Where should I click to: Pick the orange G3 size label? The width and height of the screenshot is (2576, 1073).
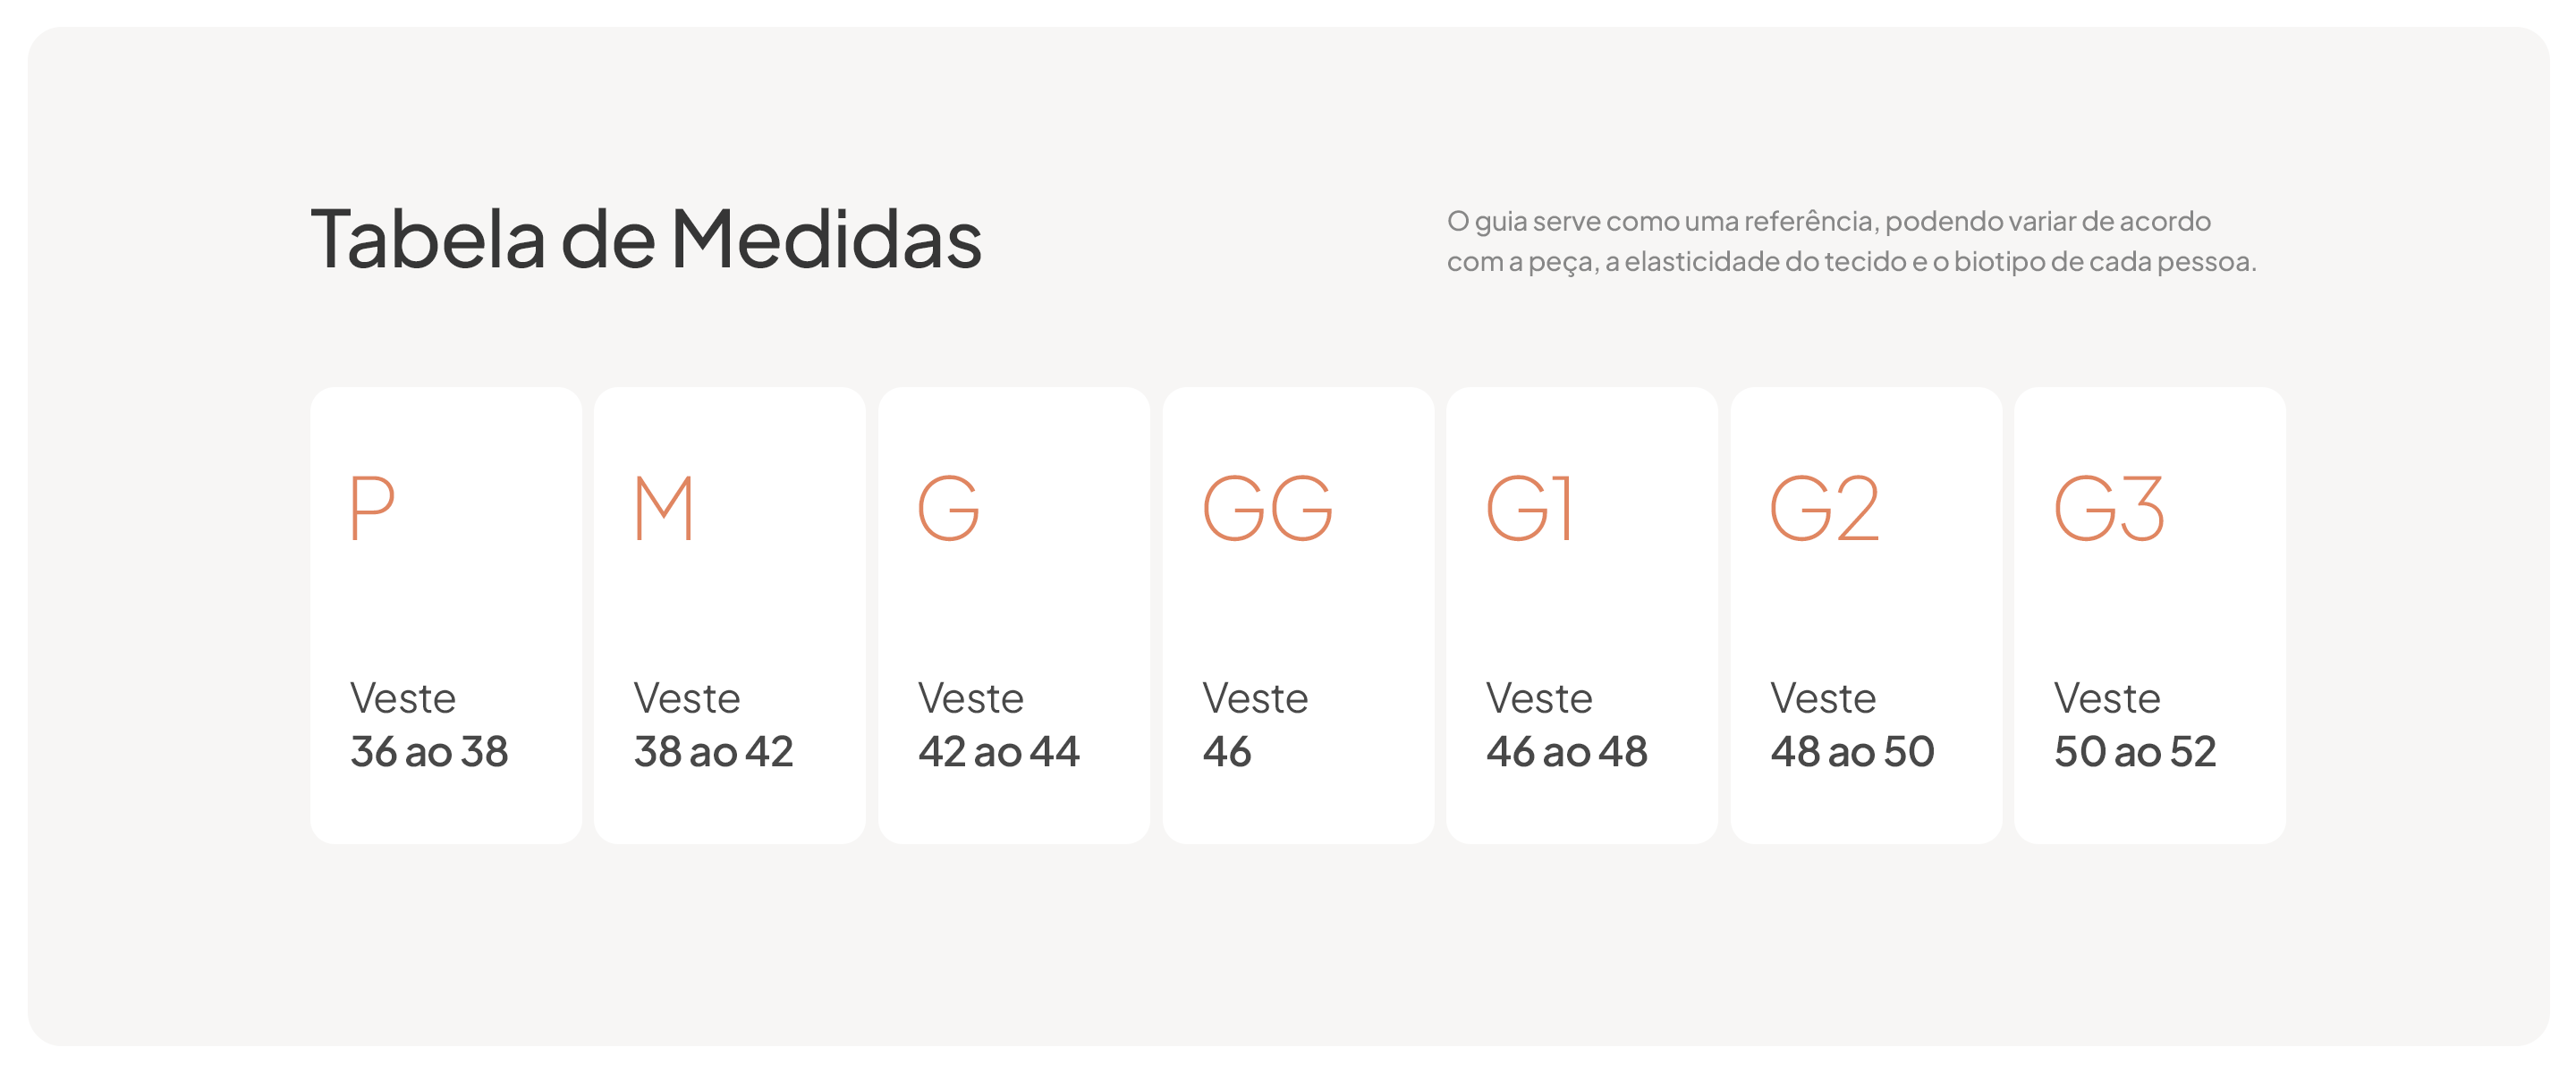(x=2109, y=508)
